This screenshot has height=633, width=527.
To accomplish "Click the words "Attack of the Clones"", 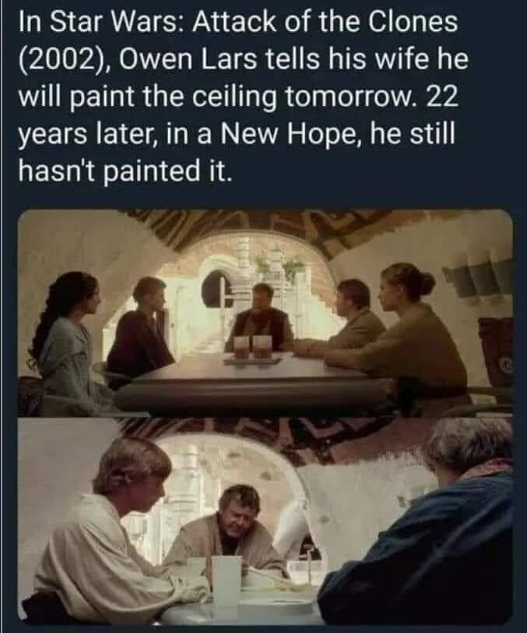I will click(x=325, y=23).
